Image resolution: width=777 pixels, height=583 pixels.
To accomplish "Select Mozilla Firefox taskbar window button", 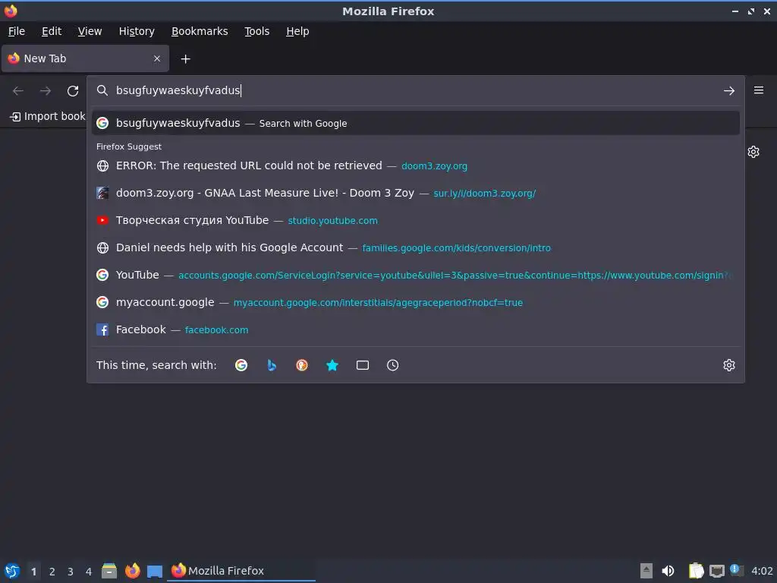I will point(241,571).
